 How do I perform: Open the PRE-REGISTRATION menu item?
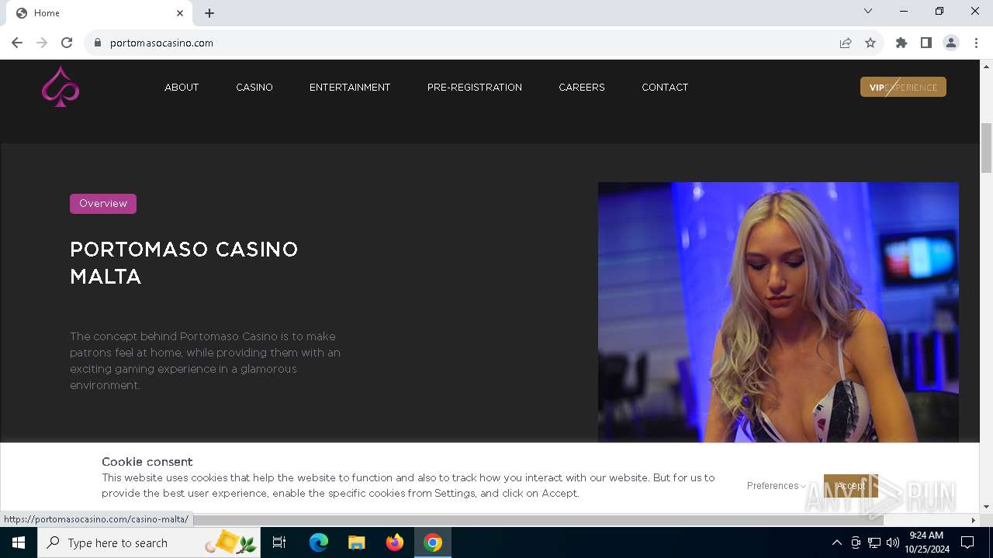[x=475, y=88]
